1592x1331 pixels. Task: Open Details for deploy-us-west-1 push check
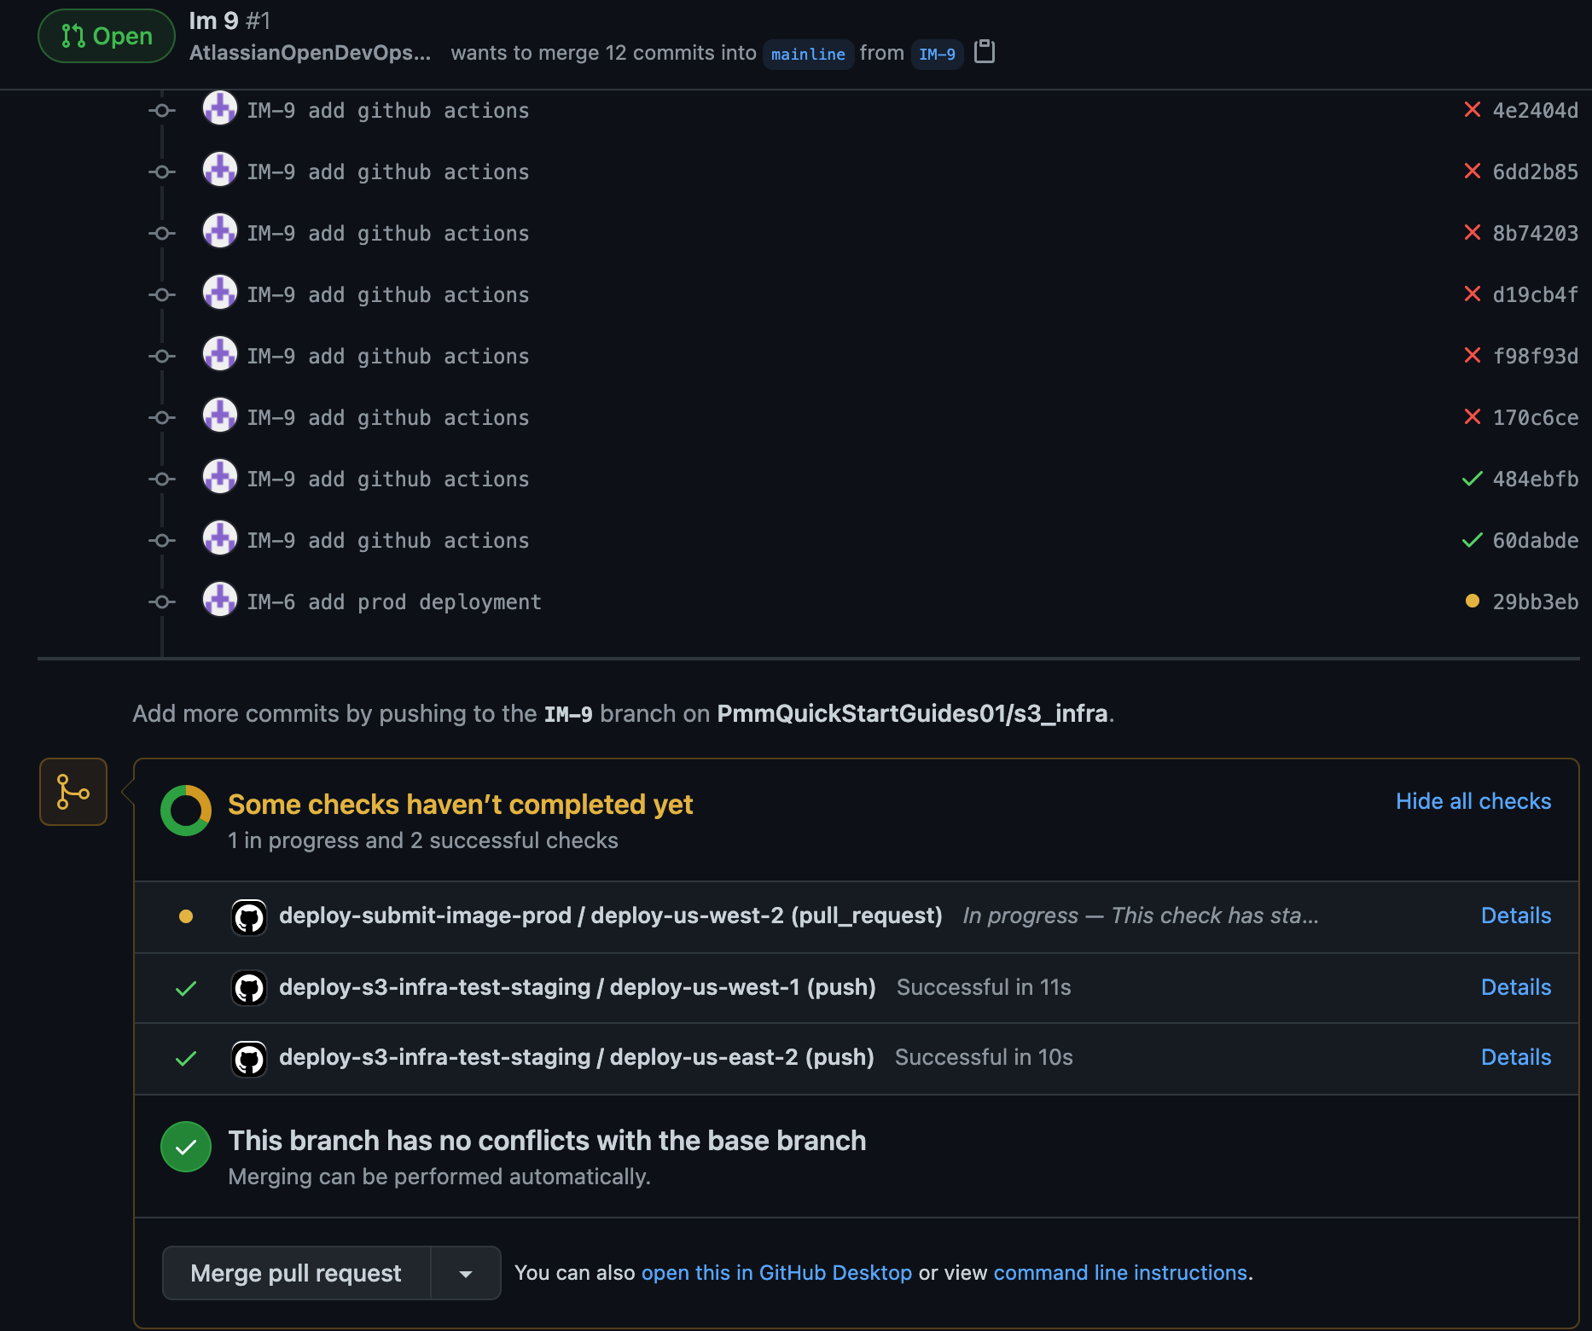[x=1515, y=987]
